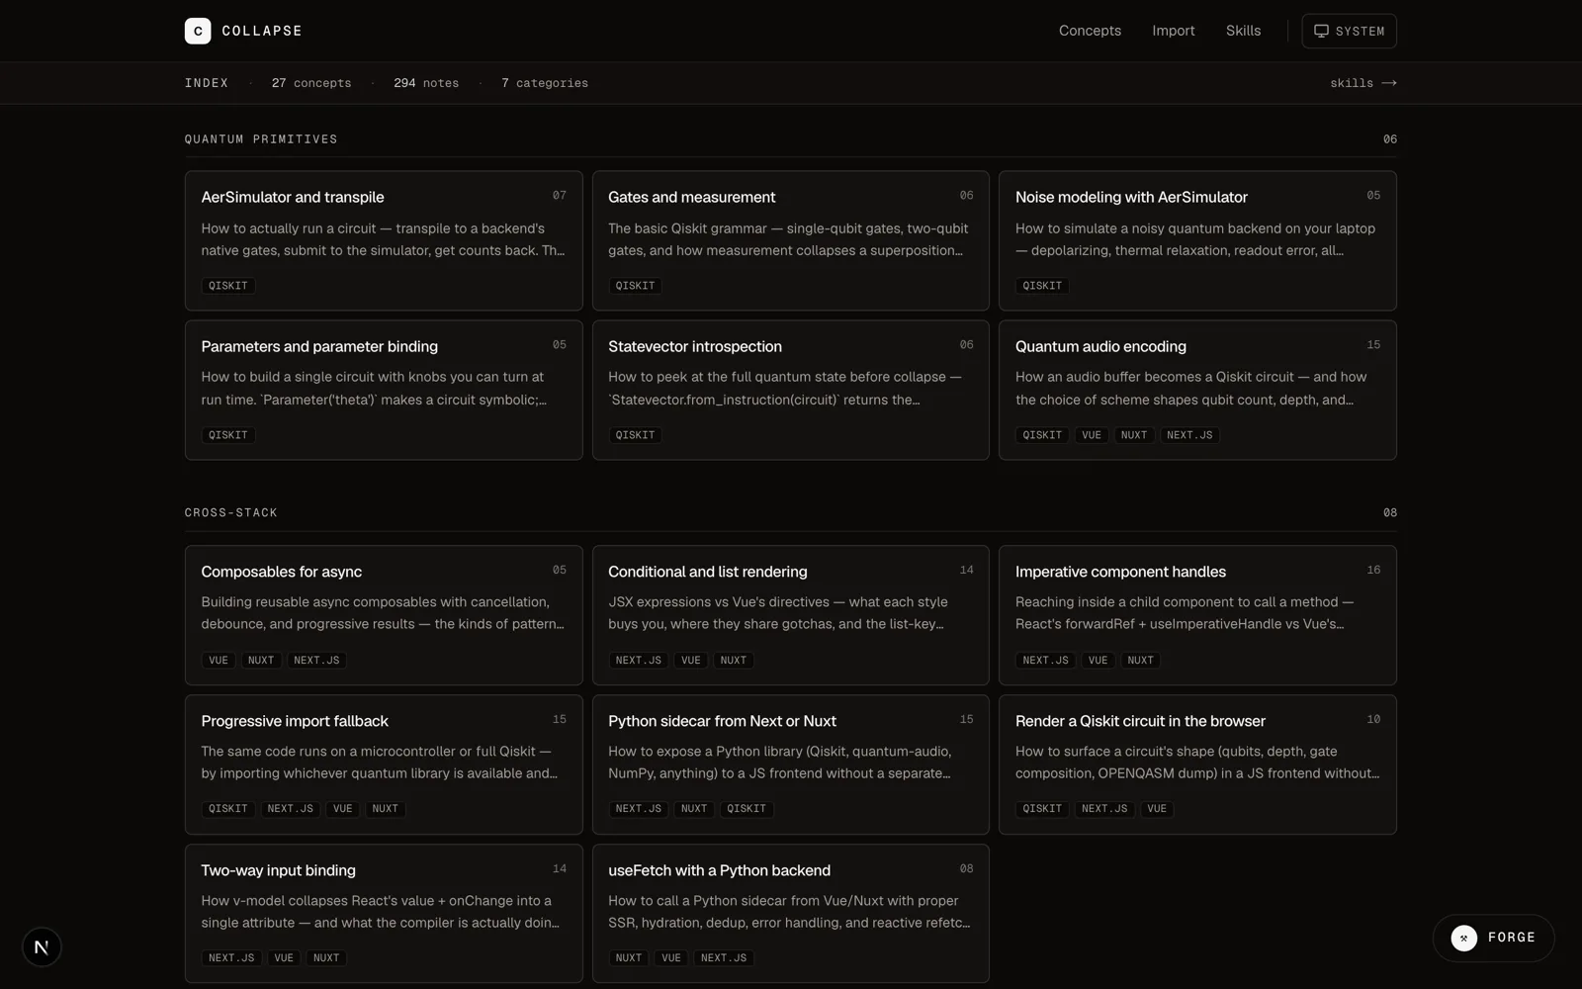
Task: Open the Next.js dev tools indicator
Action: click(42, 947)
